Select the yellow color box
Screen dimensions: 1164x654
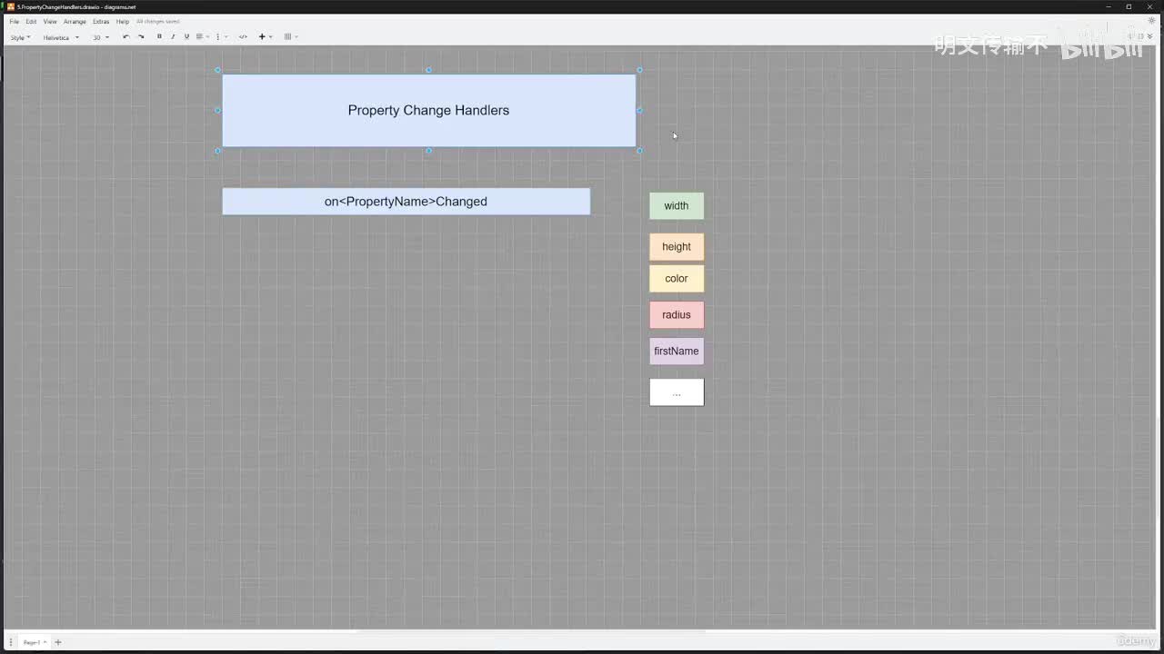[677, 279]
